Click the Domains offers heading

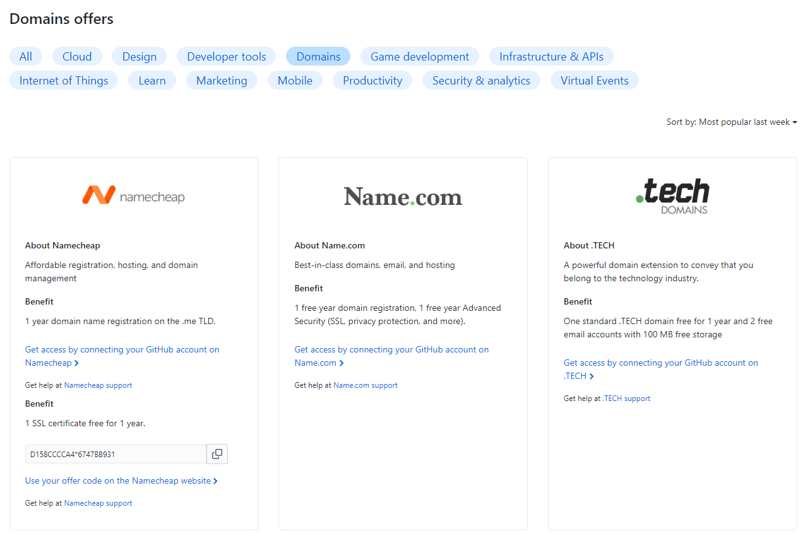click(61, 19)
